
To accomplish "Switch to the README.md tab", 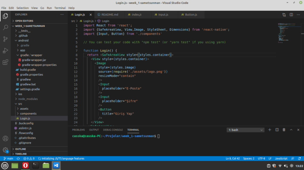I will coord(110,15).
